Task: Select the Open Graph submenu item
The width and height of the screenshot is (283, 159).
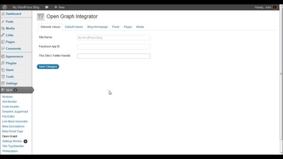Action: [x=10, y=136]
